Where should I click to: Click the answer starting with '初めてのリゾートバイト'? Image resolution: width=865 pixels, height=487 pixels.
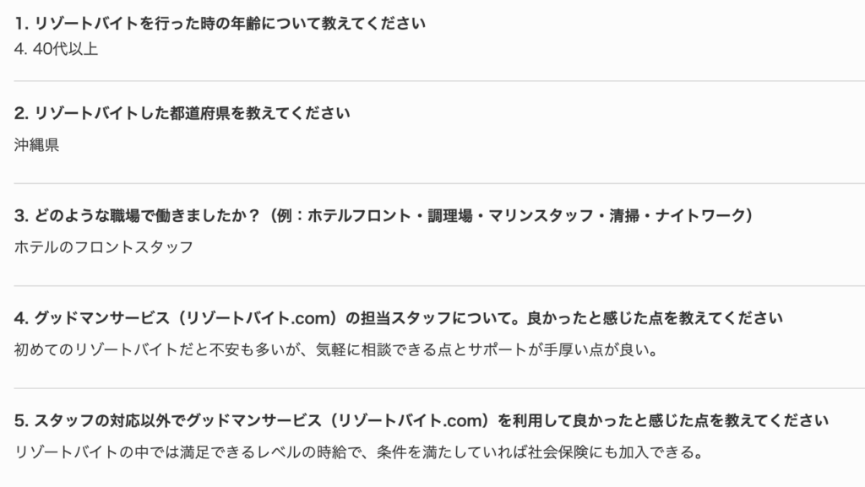[336, 349]
